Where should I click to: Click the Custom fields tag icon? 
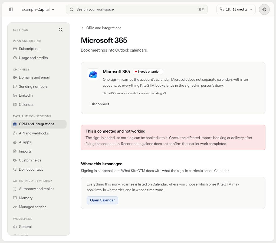point(15,160)
